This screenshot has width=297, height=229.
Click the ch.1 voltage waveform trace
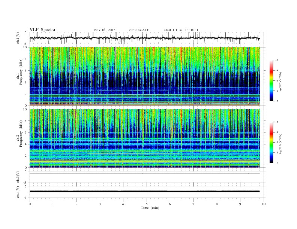coord(145,38)
